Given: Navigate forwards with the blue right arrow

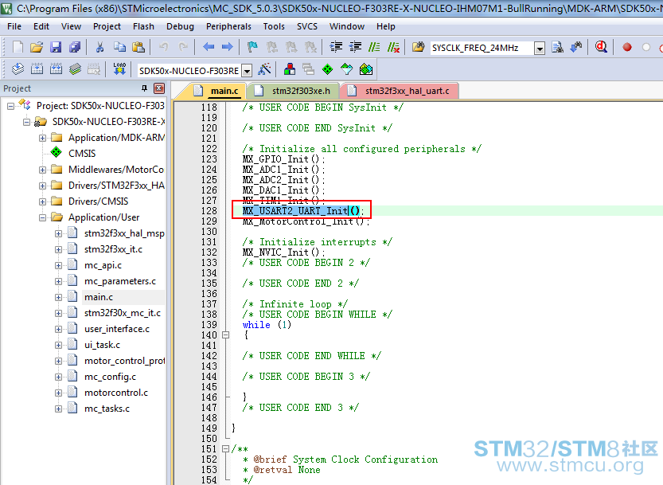Looking at the screenshot, I should coord(228,47).
